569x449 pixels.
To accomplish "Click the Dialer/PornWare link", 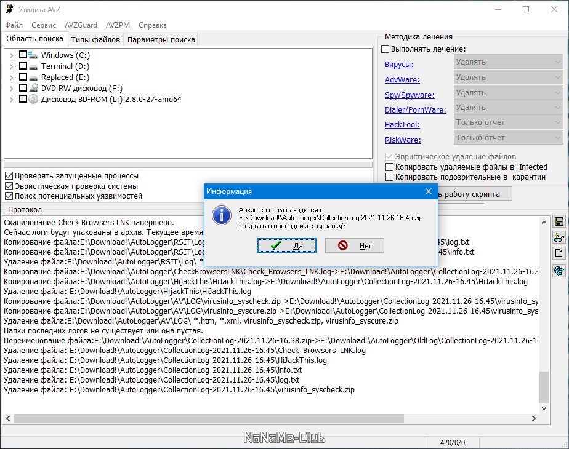I will coord(416,110).
